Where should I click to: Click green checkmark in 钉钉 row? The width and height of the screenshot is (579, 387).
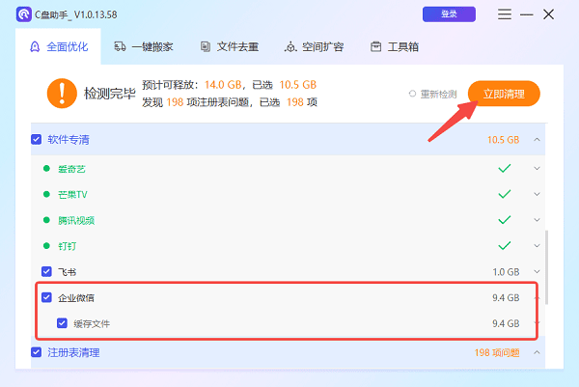[505, 245]
